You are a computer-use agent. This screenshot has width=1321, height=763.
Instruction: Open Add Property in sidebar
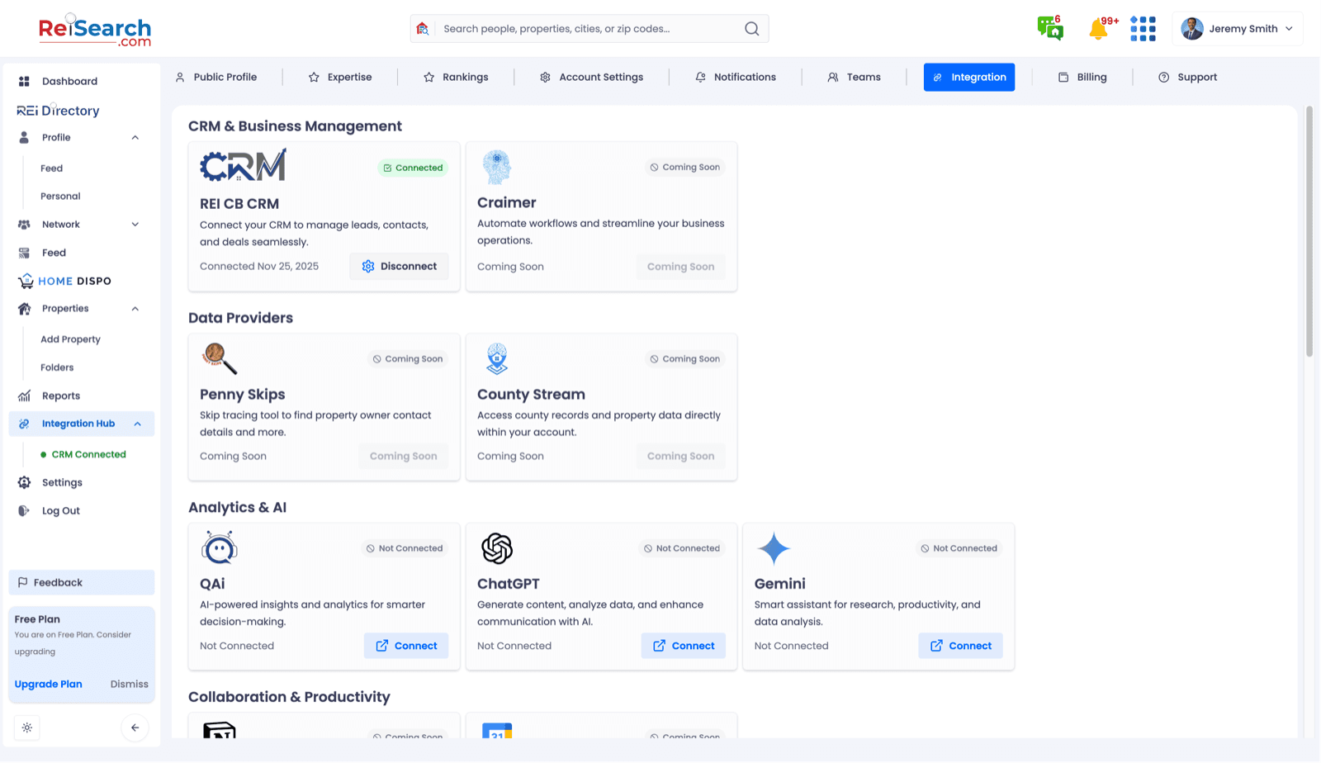pyautogui.click(x=70, y=339)
